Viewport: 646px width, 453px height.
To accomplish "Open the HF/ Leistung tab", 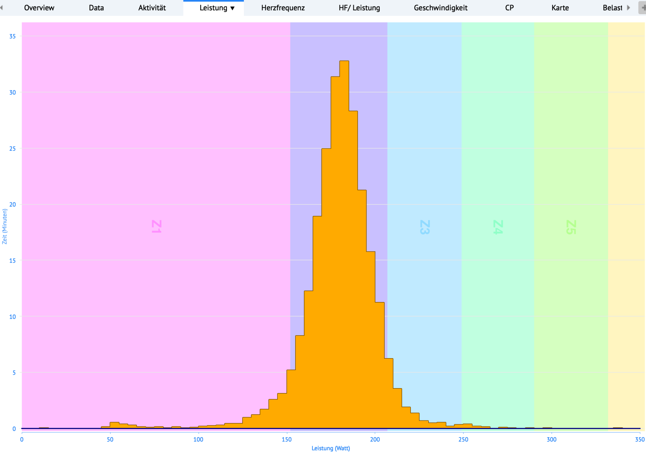I will (359, 8).
